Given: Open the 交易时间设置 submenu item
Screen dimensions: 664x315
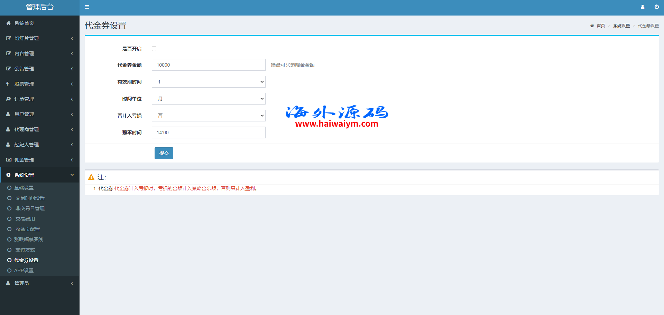Looking at the screenshot, I should pyautogui.click(x=30, y=198).
